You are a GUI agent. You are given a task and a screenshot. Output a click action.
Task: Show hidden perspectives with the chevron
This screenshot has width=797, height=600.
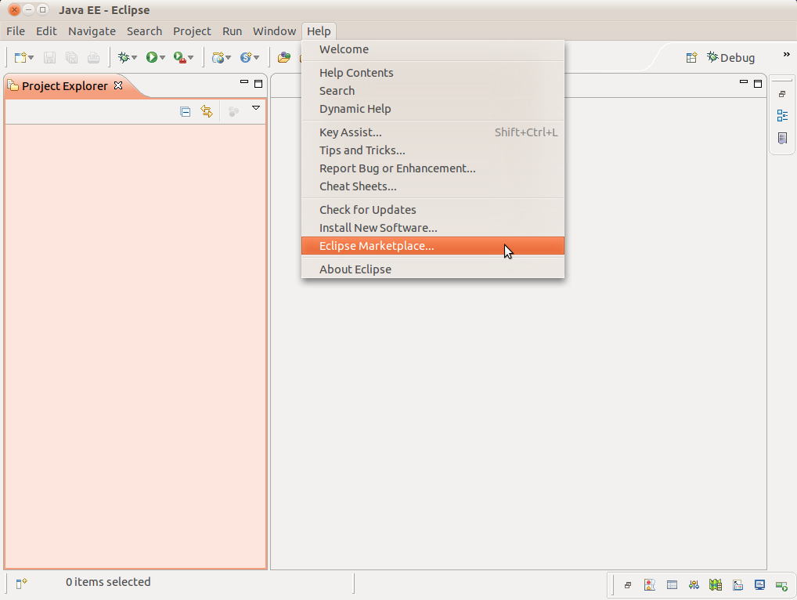(786, 54)
